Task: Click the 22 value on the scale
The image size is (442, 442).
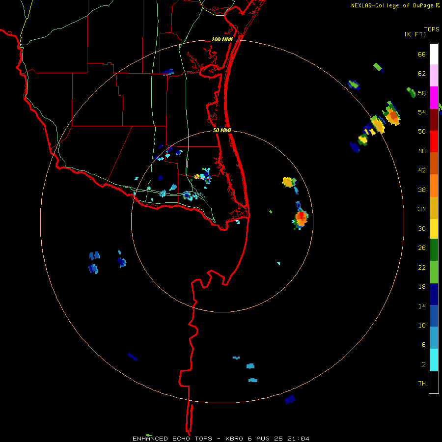Action: coord(422,268)
